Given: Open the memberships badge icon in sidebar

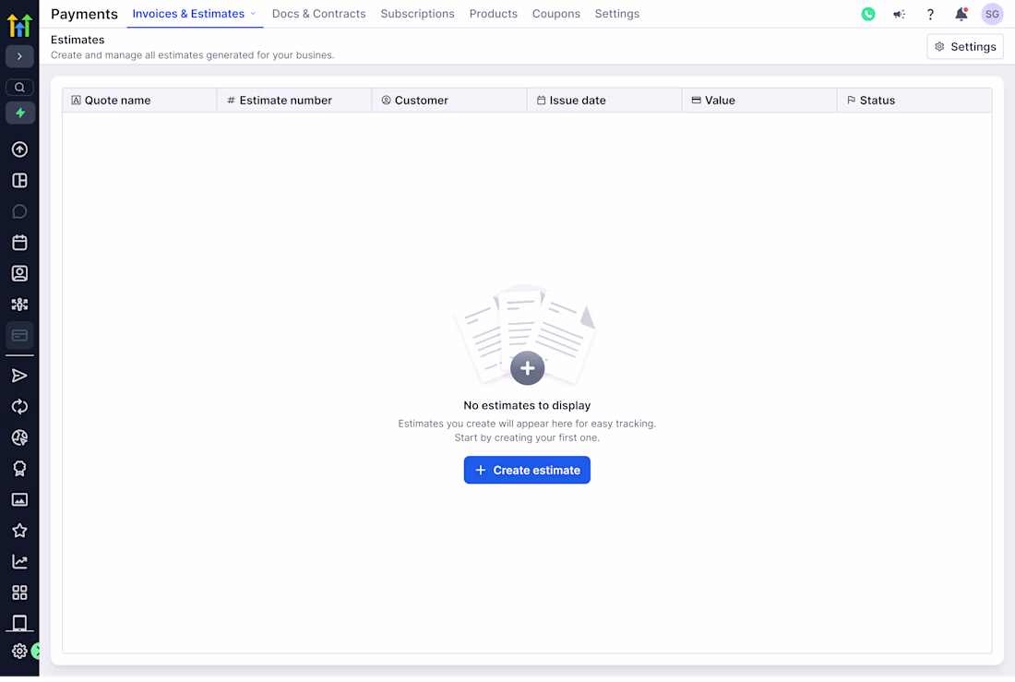Looking at the screenshot, I should 19,471.
